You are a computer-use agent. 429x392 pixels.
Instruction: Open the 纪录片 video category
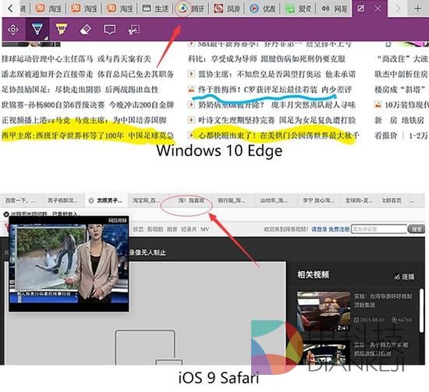coord(189,229)
